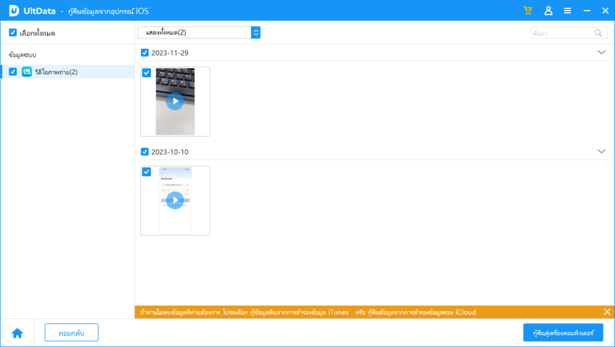This screenshot has height=347, width=615.
Task: Select the video photos (2) tree item
Action: click(x=68, y=72)
